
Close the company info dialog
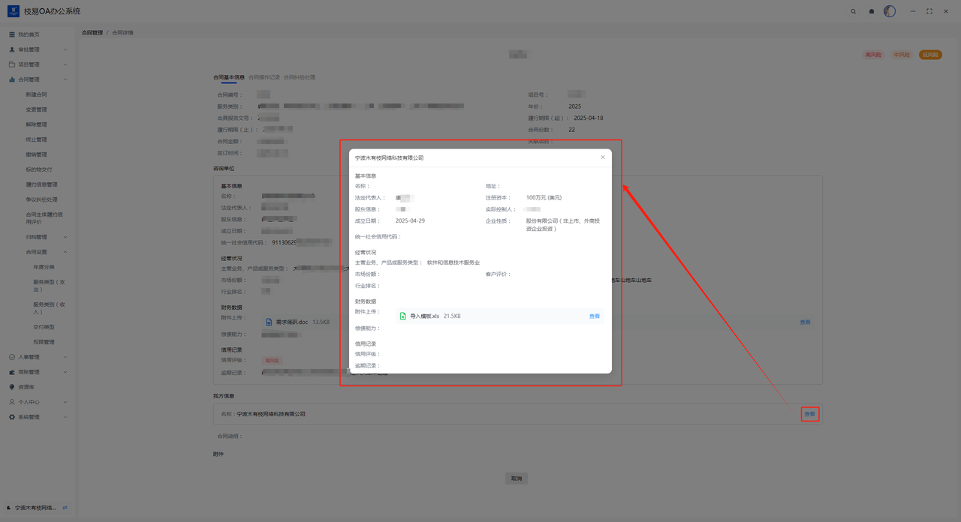click(x=602, y=157)
